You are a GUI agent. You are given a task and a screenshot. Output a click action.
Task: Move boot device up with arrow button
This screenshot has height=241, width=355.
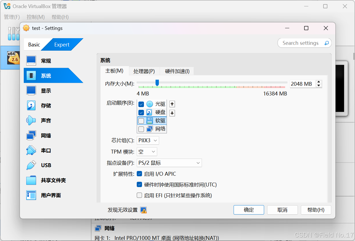pos(172,104)
